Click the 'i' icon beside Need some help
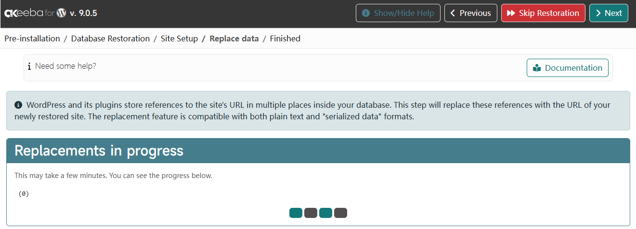This screenshot has height=229, width=636. 29,66
